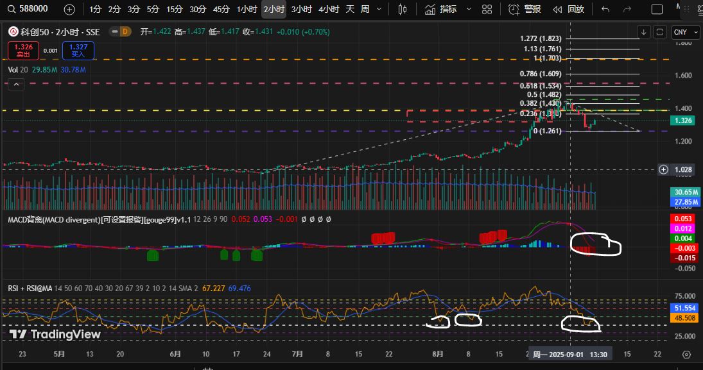The height and width of the screenshot is (370, 703).
Task: Start 回放 bar replay mode
Action: tap(569, 10)
